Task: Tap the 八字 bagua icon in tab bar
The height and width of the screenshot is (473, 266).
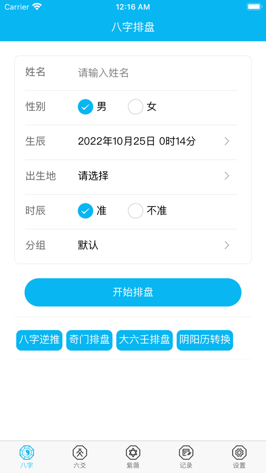Action: point(27,453)
